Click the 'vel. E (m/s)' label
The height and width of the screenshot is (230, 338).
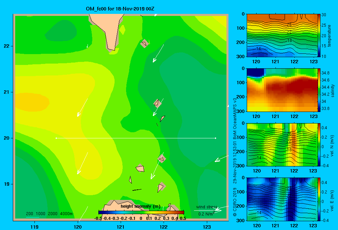(x=332, y=200)
